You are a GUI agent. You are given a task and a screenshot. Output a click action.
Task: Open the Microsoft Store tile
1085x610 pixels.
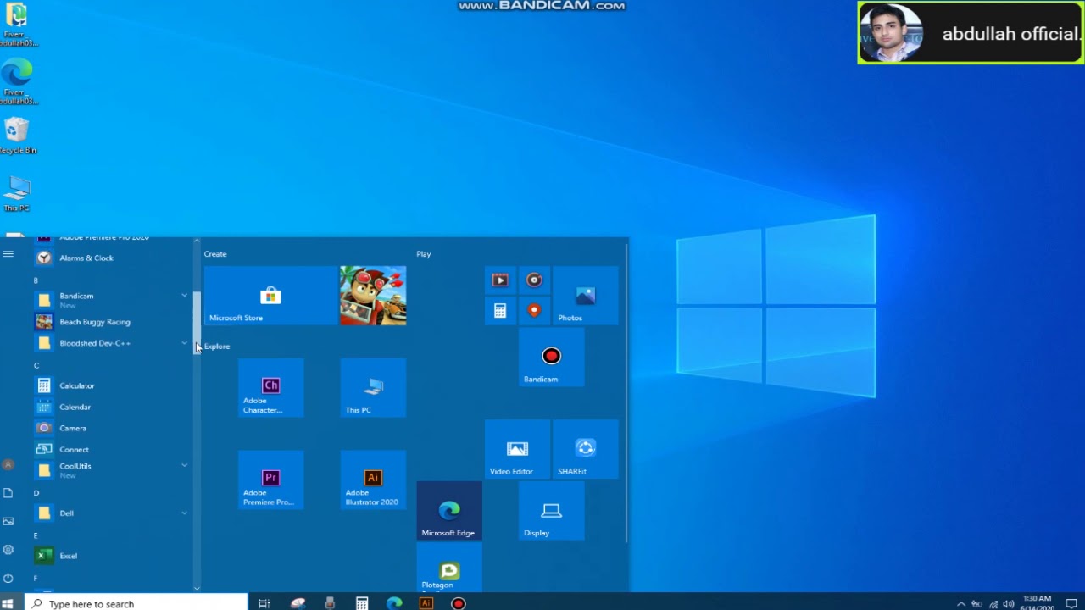(270, 296)
